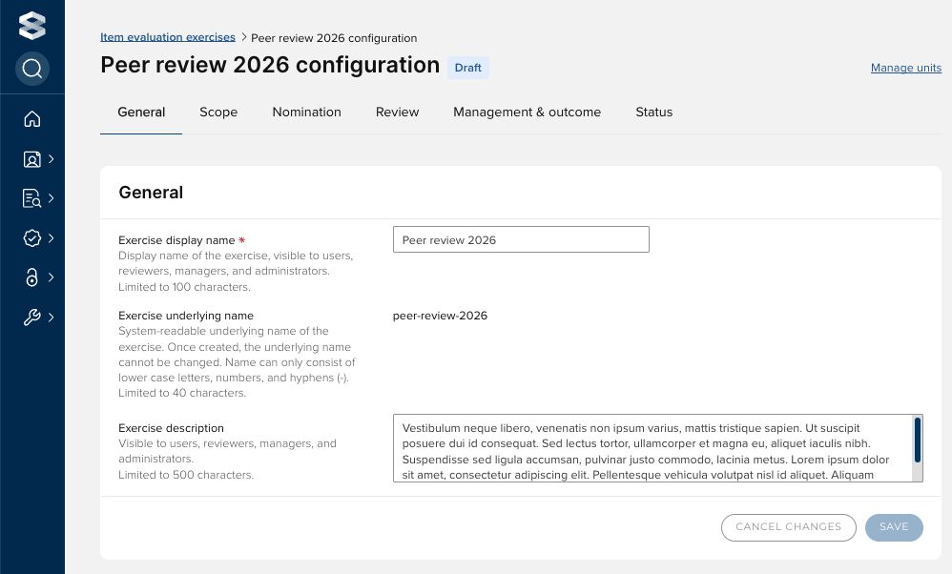
Task: Click the wrench tools sidebar icon
Action: [31, 318]
